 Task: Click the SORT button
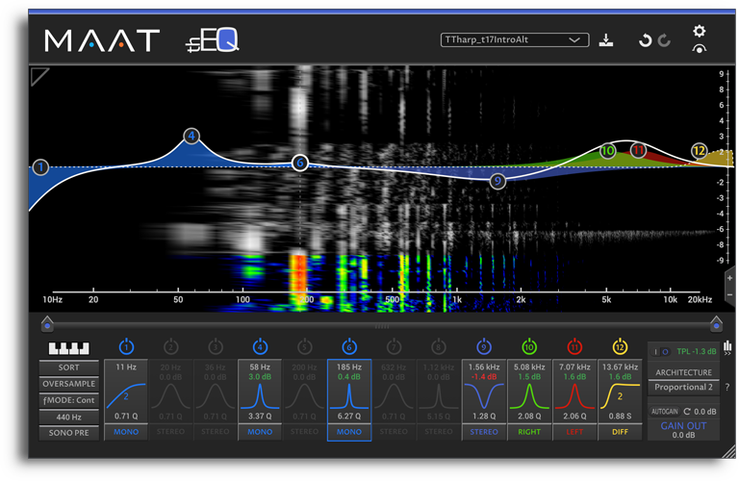coord(69,367)
